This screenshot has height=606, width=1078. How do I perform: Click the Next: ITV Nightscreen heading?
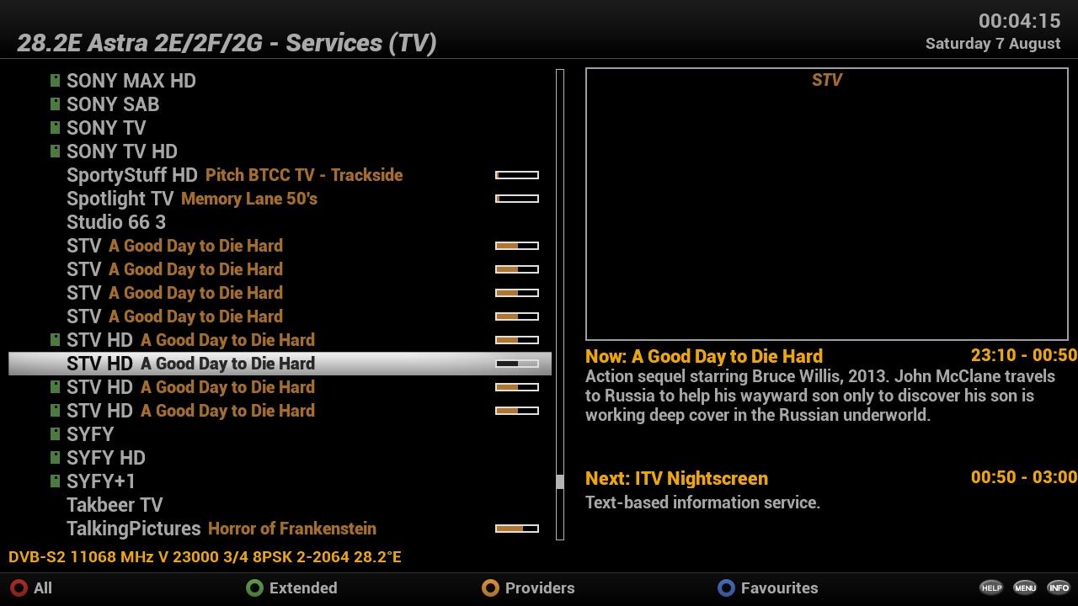pyautogui.click(x=676, y=478)
